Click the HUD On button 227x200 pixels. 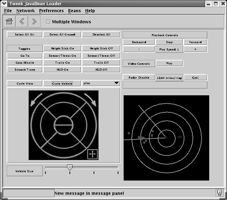pyautogui.click(x=62, y=70)
